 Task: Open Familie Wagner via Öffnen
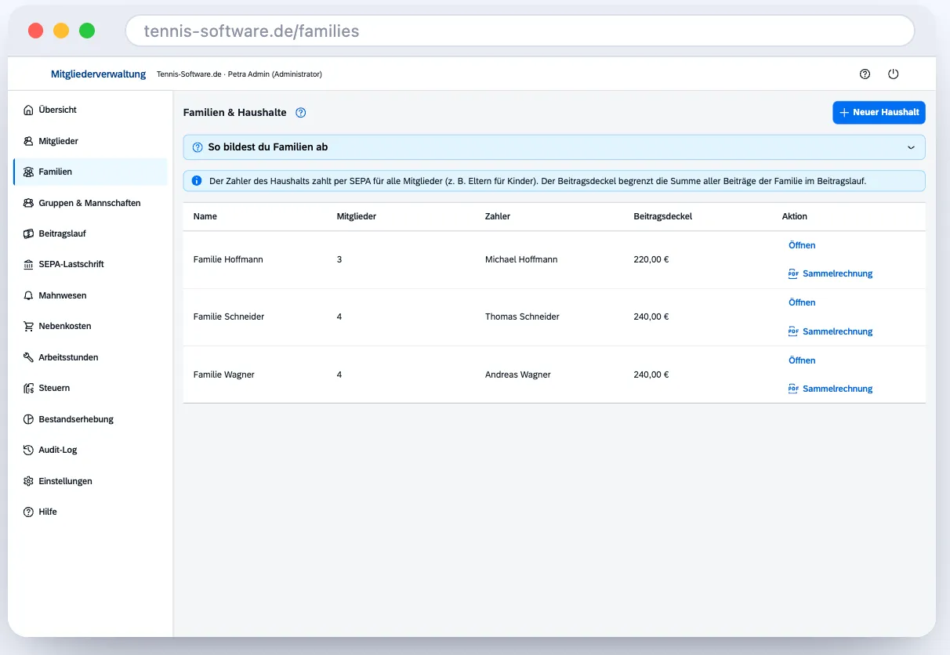coord(802,360)
